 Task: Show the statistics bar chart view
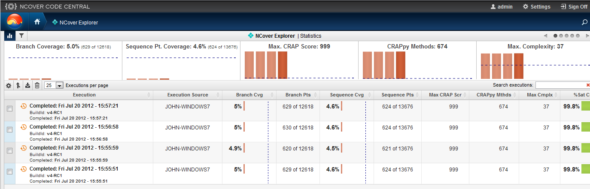point(9,36)
